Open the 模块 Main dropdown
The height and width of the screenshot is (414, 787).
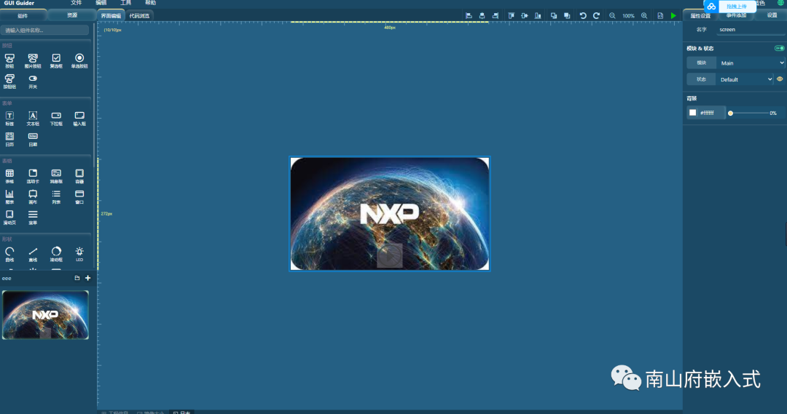coord(751,63)
